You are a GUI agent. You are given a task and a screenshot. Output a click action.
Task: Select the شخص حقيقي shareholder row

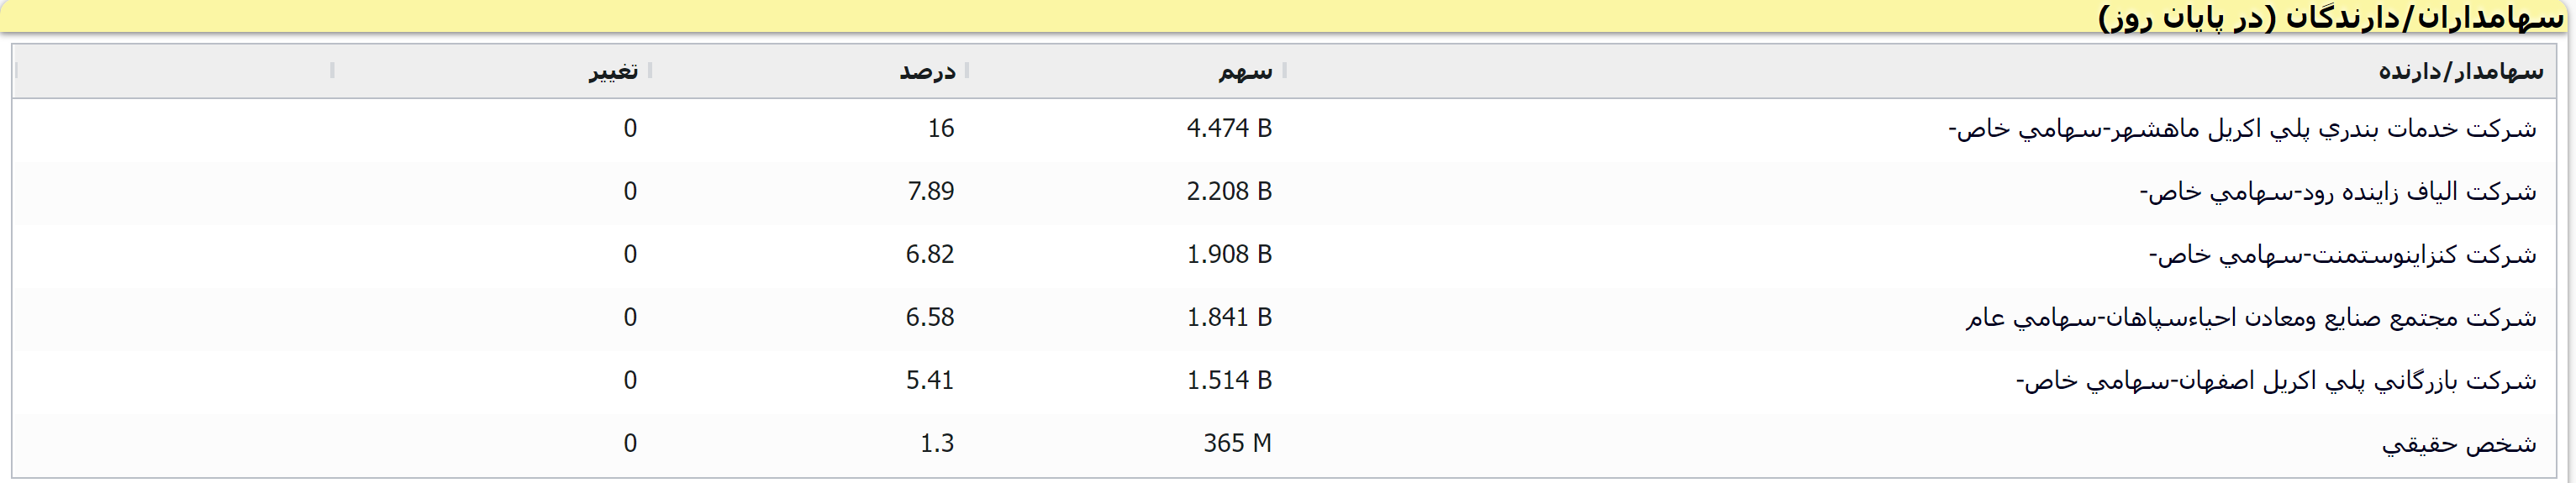tap(2458, 444)
